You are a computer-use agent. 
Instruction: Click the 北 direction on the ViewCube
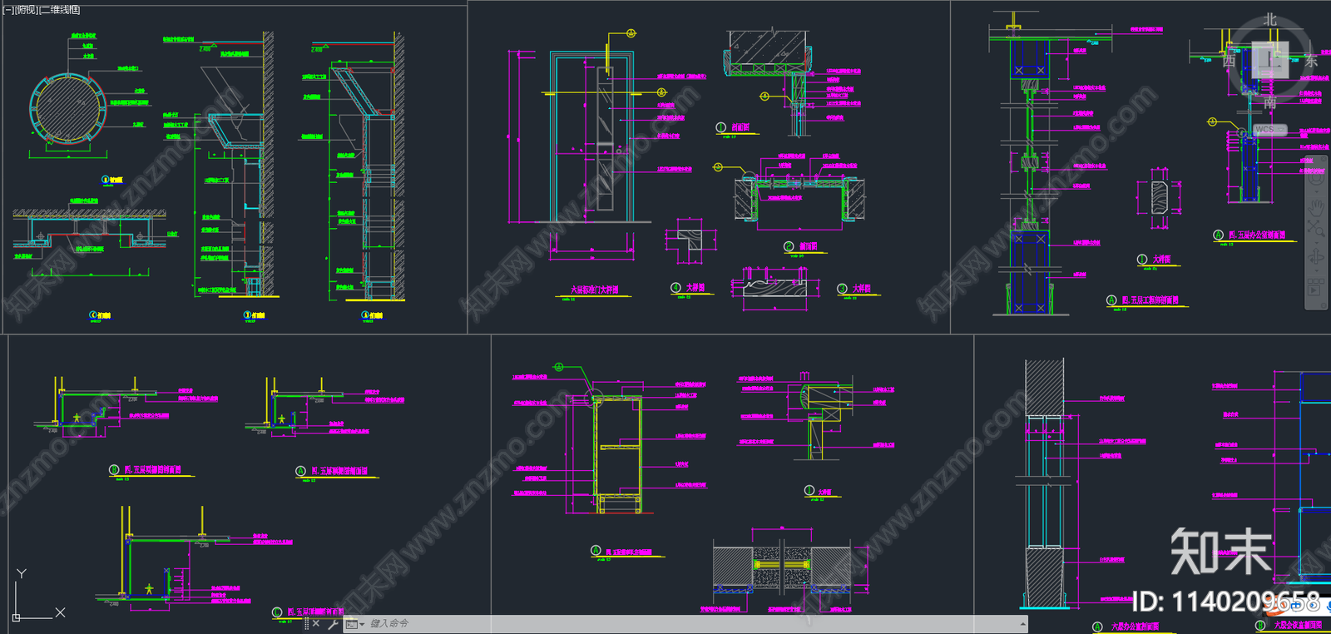click(x=1269, y=19)
